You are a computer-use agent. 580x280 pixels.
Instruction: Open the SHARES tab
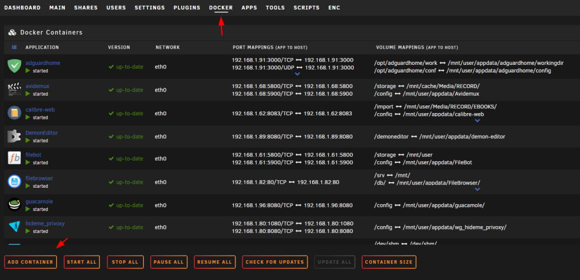pos(86,8)
